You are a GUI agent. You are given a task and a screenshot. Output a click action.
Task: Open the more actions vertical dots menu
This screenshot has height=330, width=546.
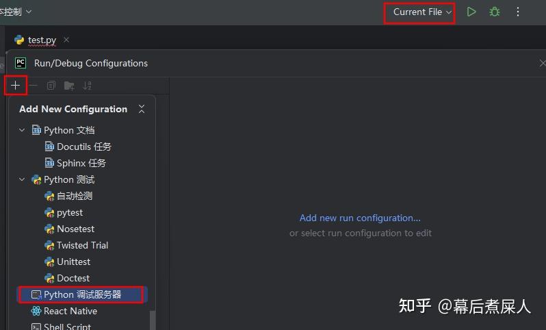518,12
